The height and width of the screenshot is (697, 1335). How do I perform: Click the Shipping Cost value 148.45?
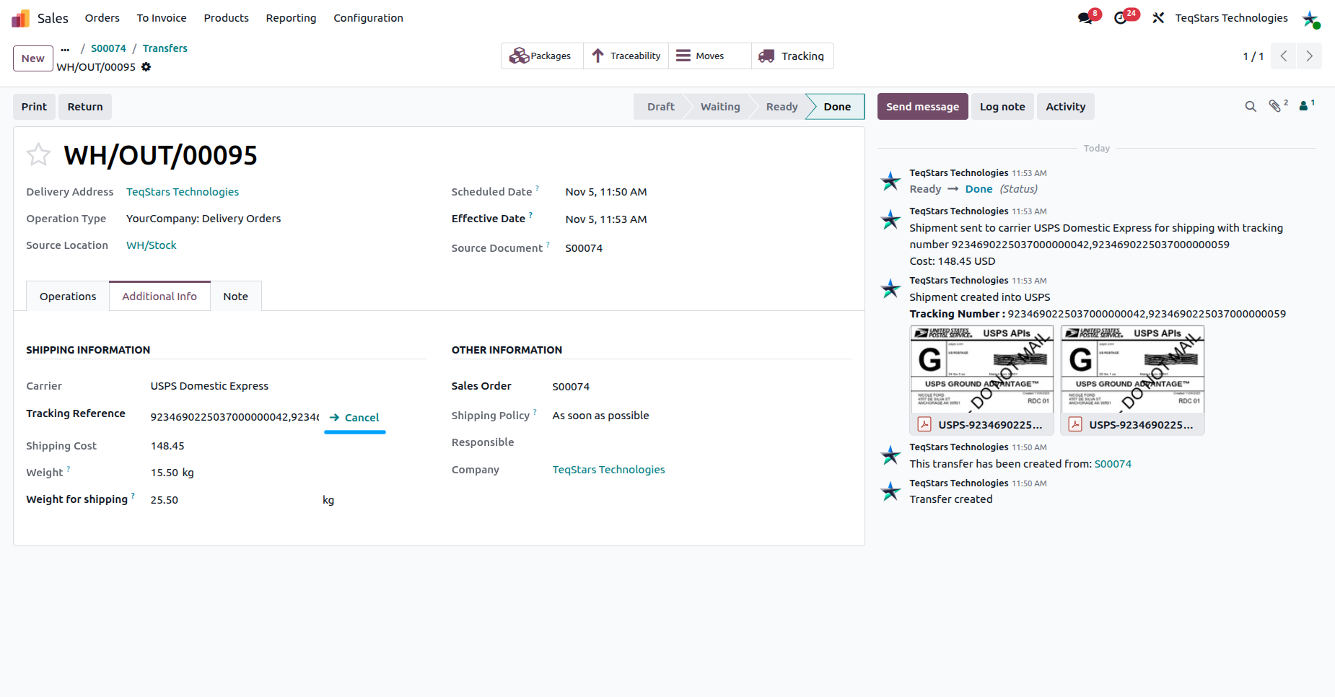click(x=167, y=446)
